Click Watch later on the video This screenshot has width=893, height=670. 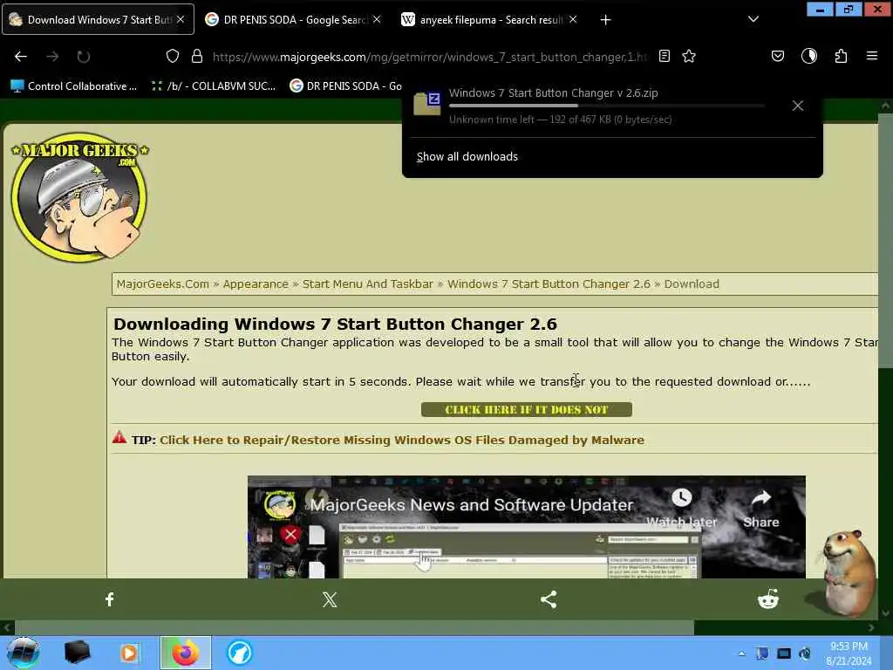click(x=681, y=509)
